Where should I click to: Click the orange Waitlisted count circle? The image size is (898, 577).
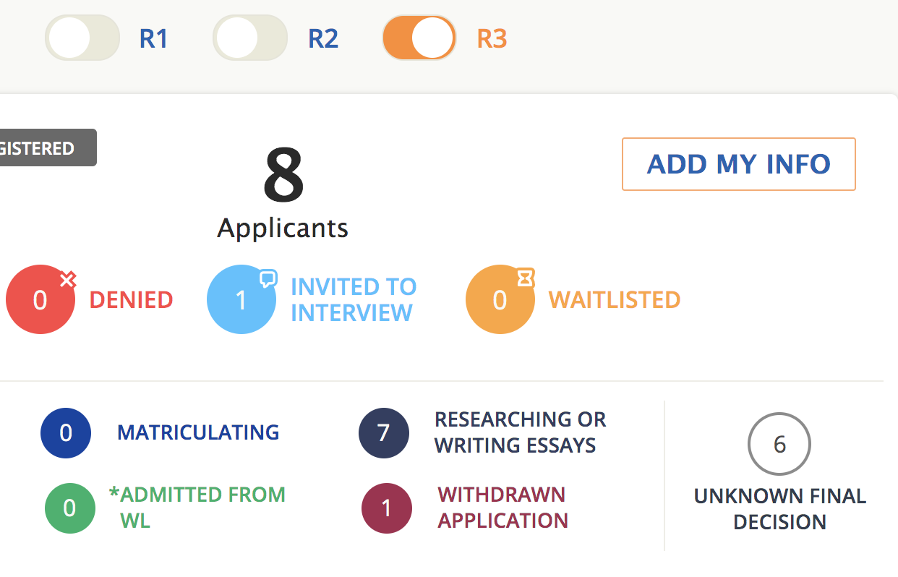coord(500,299)
